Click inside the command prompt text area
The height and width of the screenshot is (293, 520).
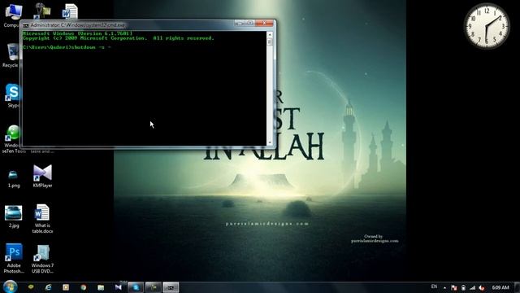145,89
